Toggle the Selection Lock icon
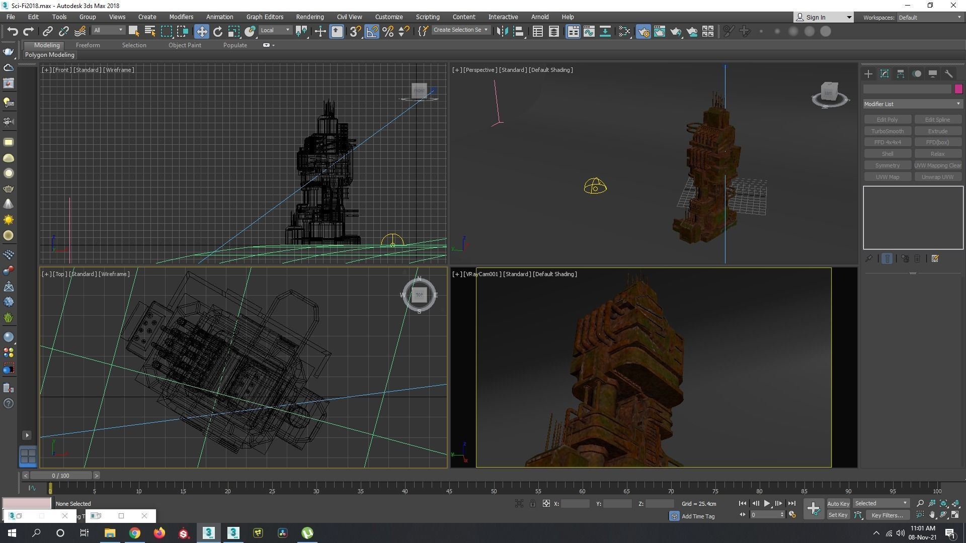The image size is (966, 543). pyautogui.click(x=533, y=503)
